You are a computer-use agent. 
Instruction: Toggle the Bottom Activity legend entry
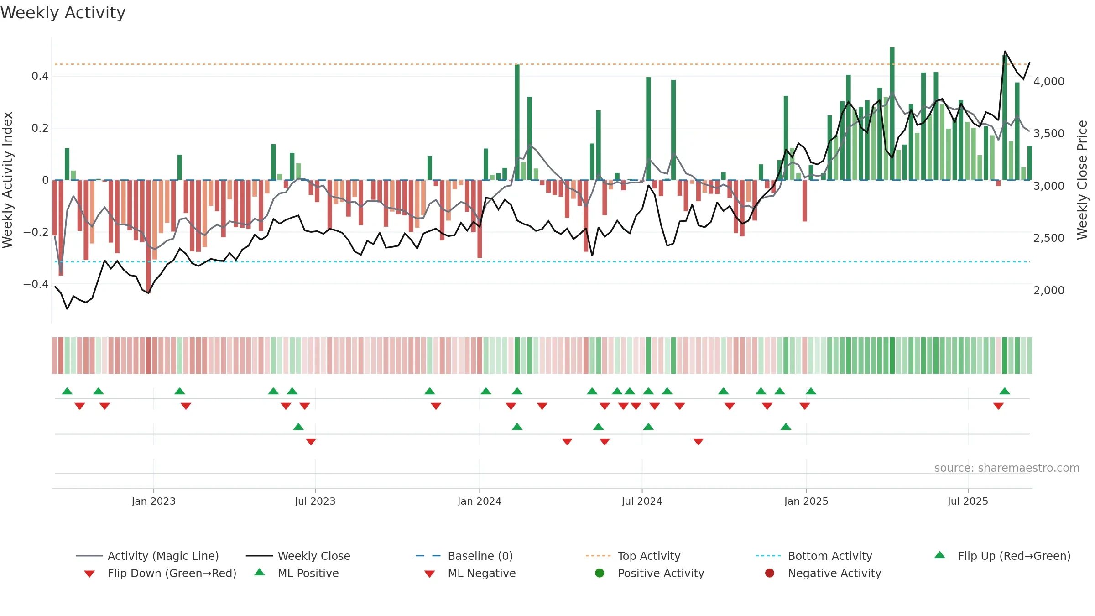point(814,556)
